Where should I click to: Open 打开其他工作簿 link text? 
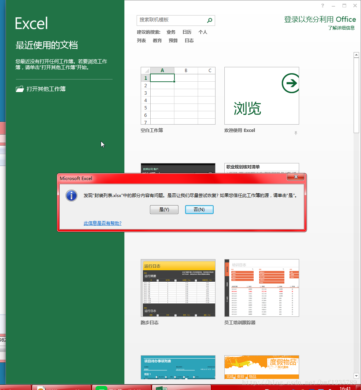[46, 89]
